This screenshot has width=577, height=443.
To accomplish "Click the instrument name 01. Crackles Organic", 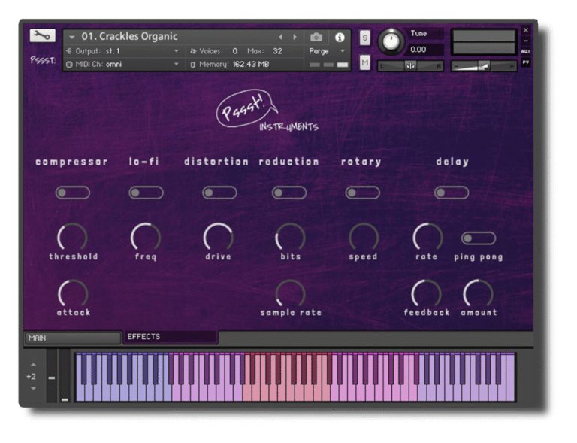I will 129,36.
